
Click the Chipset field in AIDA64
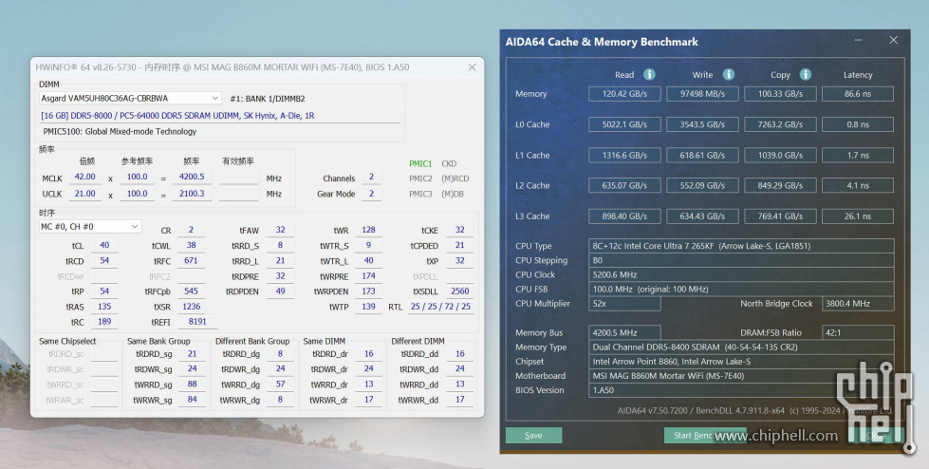(x=741, y=361)
